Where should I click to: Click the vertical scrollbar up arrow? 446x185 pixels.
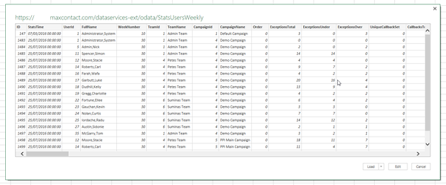coord(427,31)
